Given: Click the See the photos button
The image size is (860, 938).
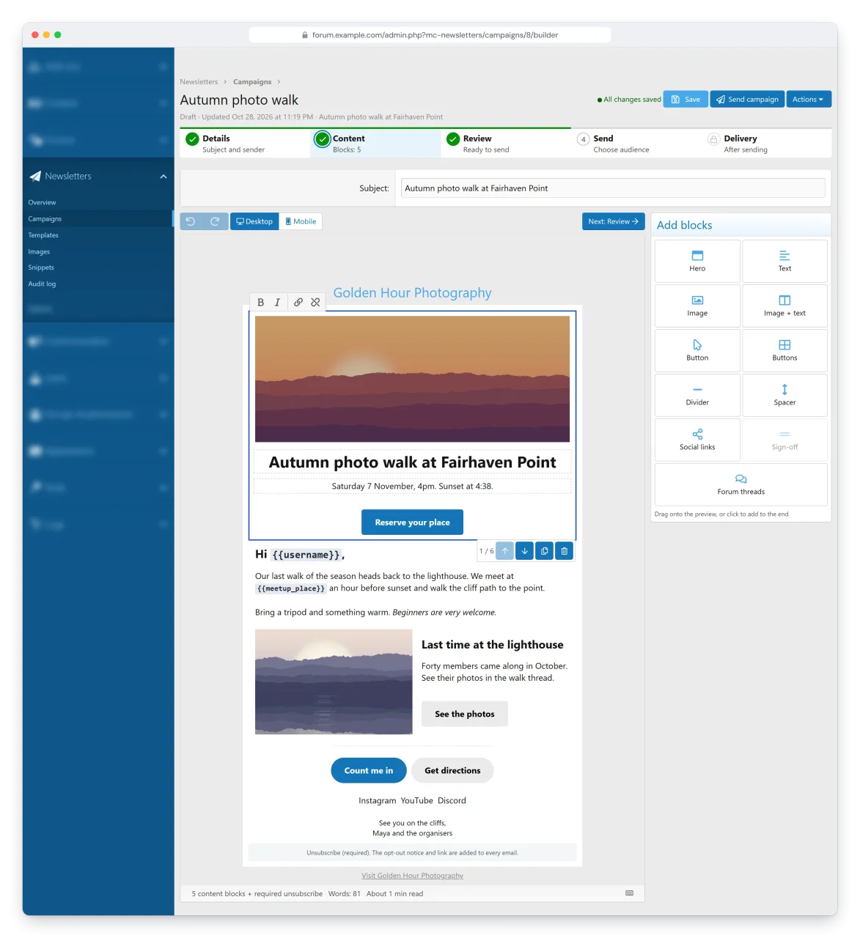Looking at the screenshot, I should (464, 714).
